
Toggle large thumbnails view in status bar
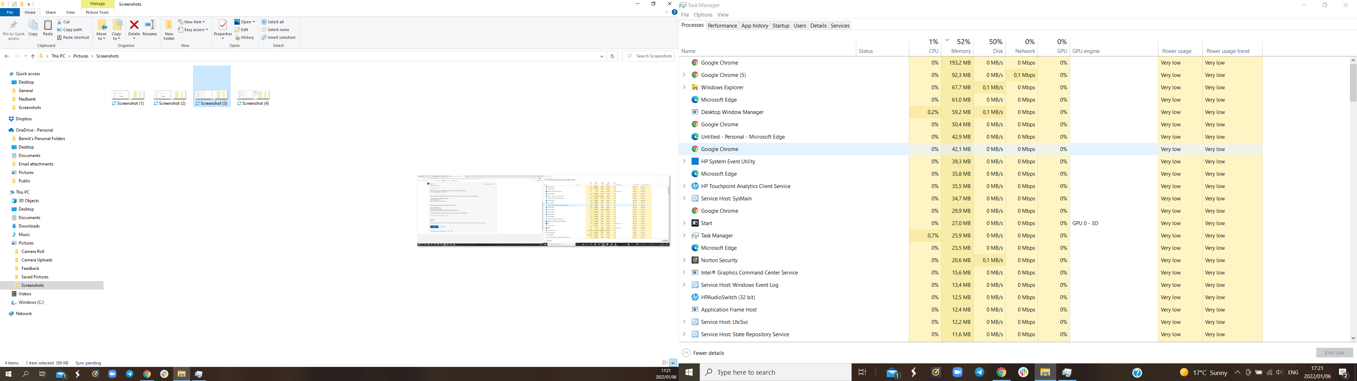coord(673,363)
